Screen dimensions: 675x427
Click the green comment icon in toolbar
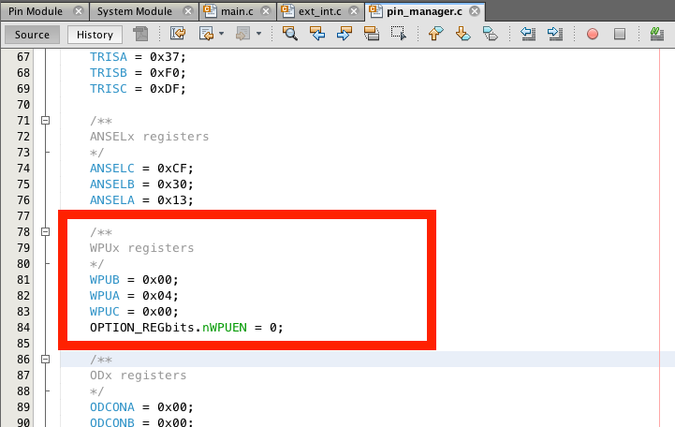[657, 34]
